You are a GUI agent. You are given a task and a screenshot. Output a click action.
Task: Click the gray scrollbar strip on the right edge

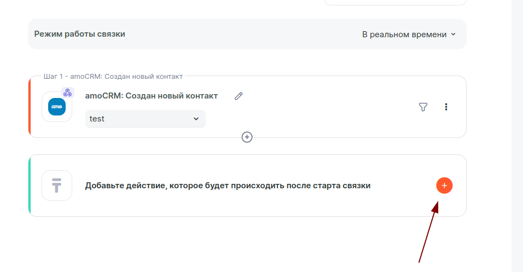coord(517,137)
